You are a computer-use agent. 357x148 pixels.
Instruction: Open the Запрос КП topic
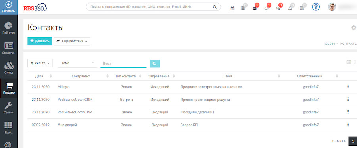[x=189, y=125]
